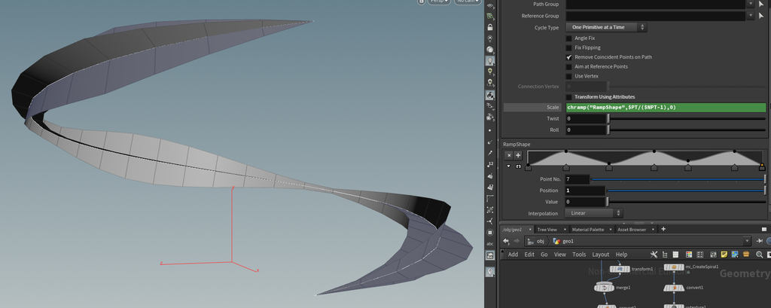Enable the Fix Flipping checkbox
The height and width of the screenshot is (308, 771).
[x=569, y=47]
